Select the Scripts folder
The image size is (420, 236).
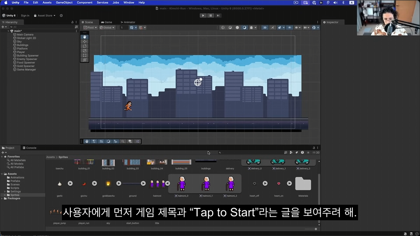coord(14,188)
